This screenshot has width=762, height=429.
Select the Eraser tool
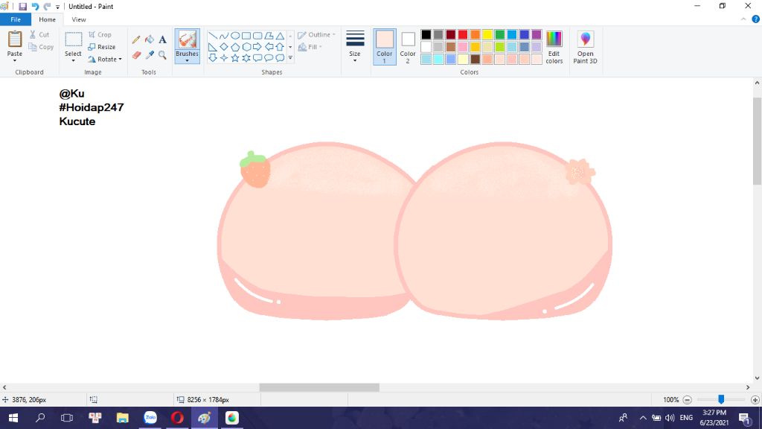(137, 55)
